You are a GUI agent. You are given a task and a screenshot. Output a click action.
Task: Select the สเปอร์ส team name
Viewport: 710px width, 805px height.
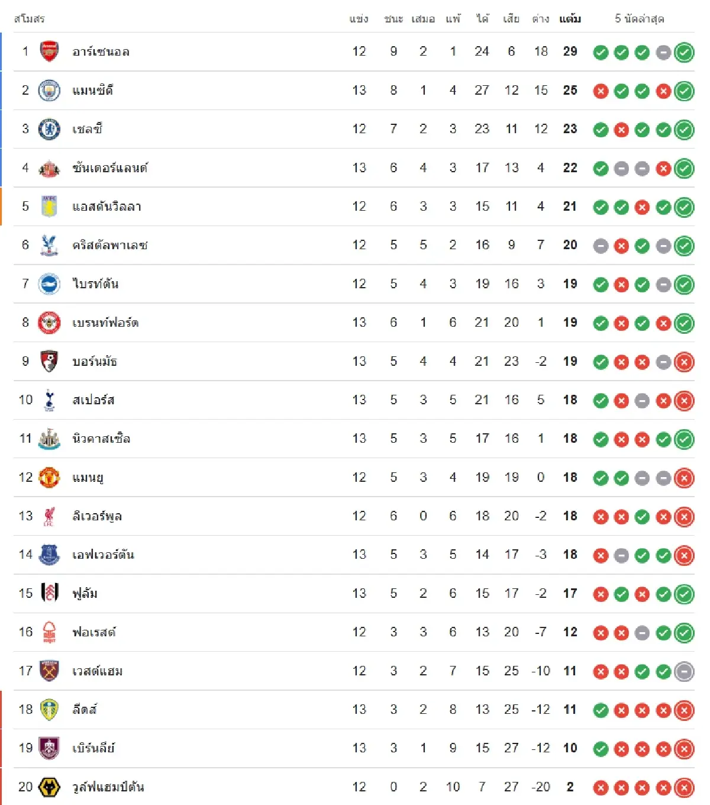click(93, 400)
